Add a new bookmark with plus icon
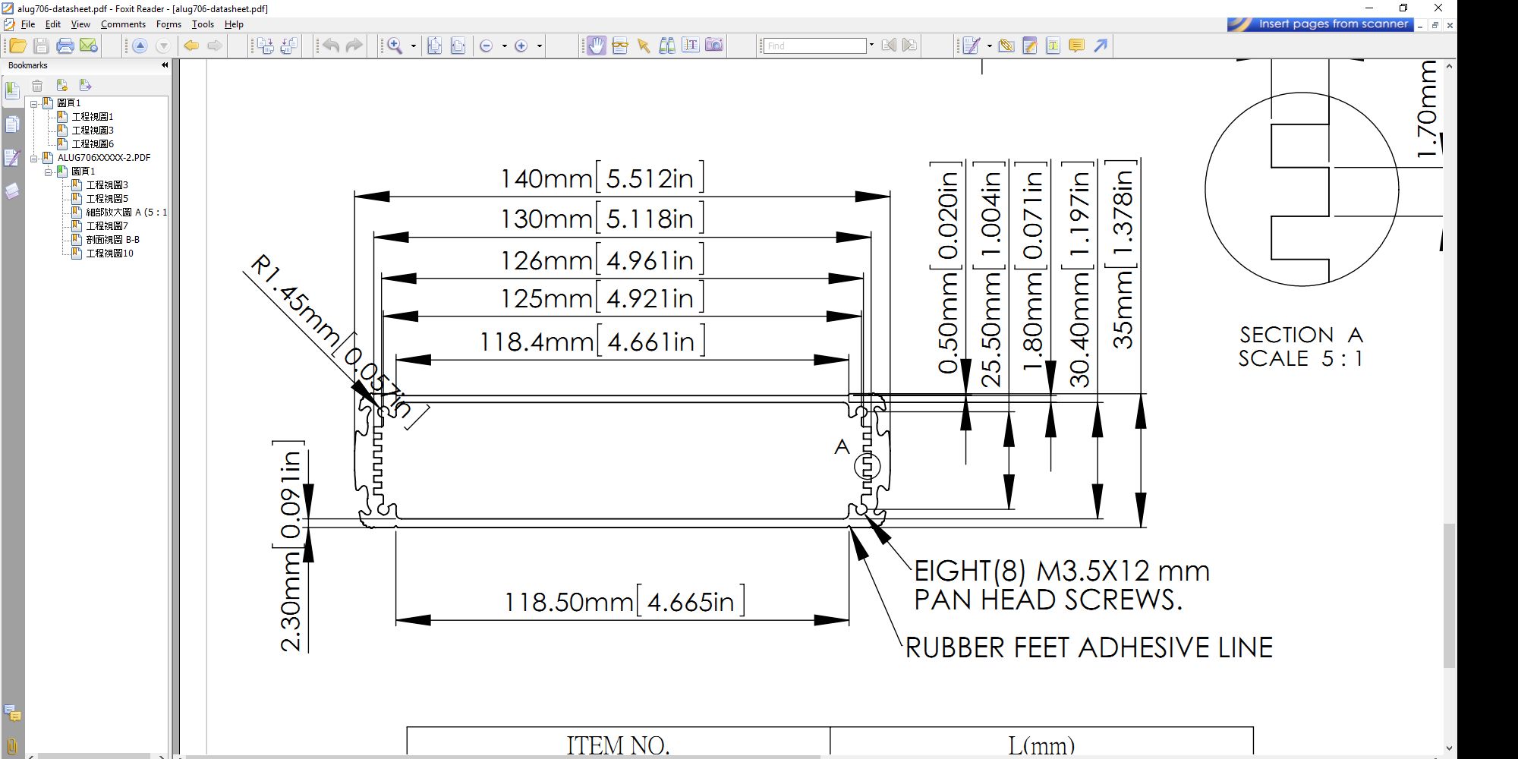This screenshot has height=759, width=1518. [61, 86]
